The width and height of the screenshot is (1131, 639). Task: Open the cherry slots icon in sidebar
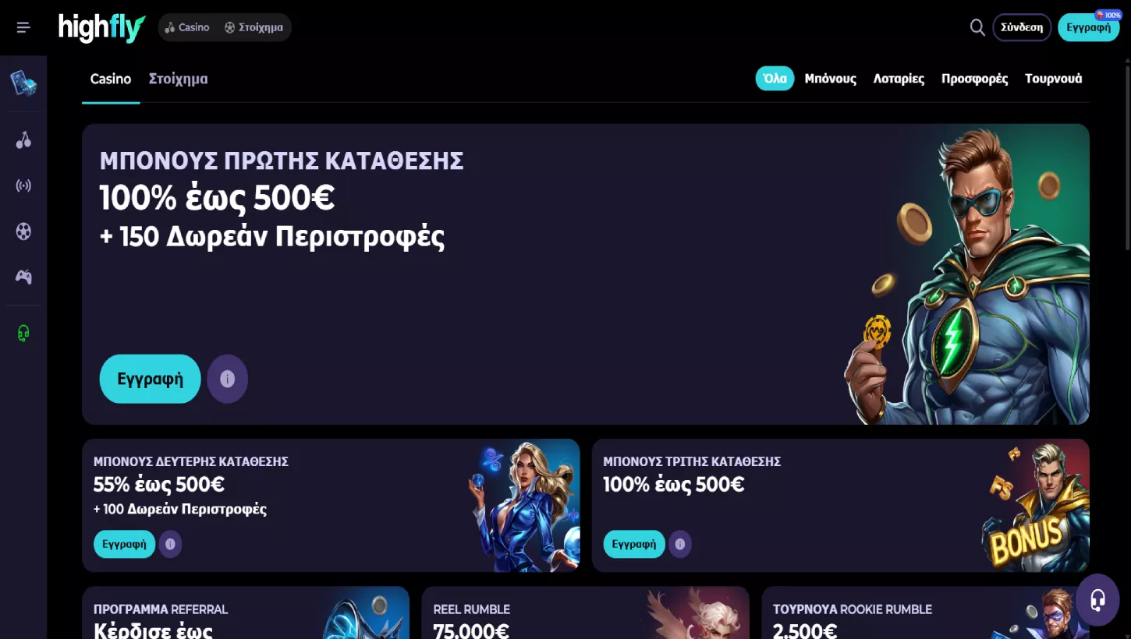coord(23,140)
